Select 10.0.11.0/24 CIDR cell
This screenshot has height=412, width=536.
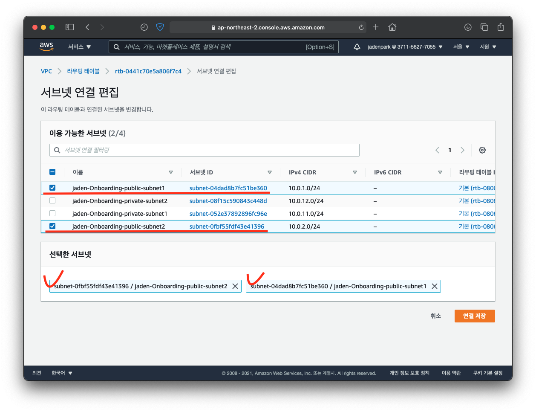pos(306,214)
